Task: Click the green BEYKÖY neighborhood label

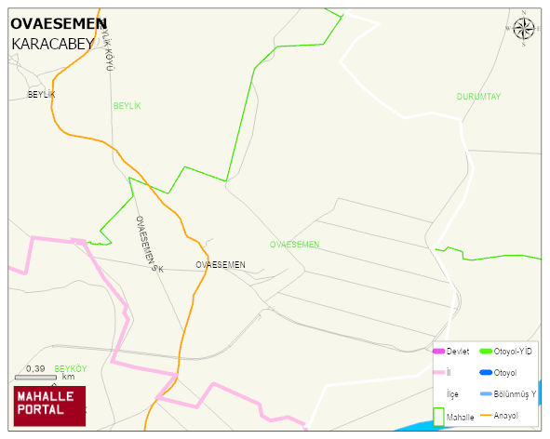Action: click(x=70, y=369)
